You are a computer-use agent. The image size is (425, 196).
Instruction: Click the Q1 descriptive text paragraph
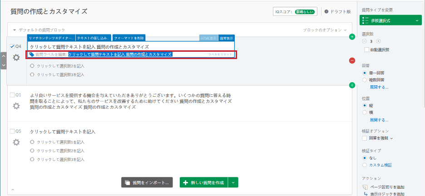pos(131,102)
